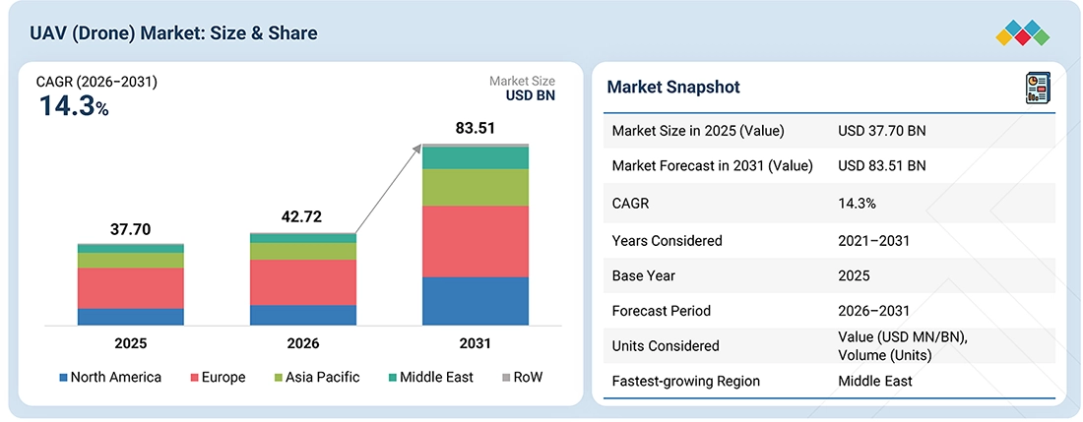Screen dimensions: 1083x422
Task: Click the 'Base Year' row label
Action: pos(644,275)
